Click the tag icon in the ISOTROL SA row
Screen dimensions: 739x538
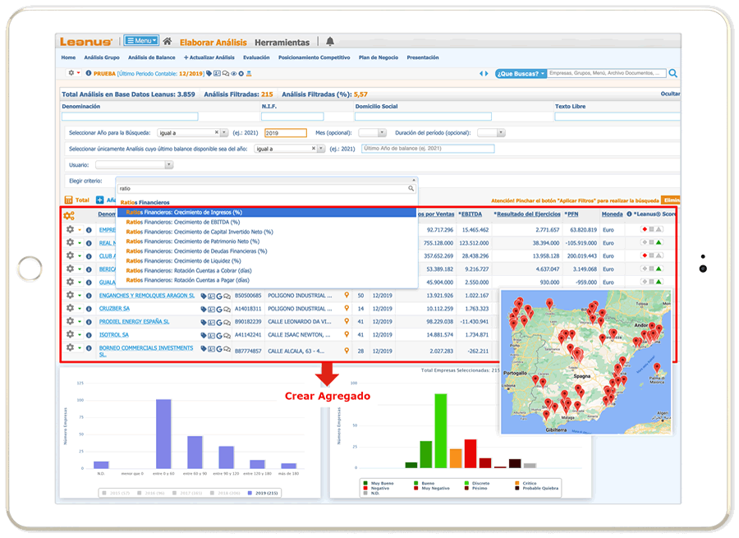coord(204,336)
